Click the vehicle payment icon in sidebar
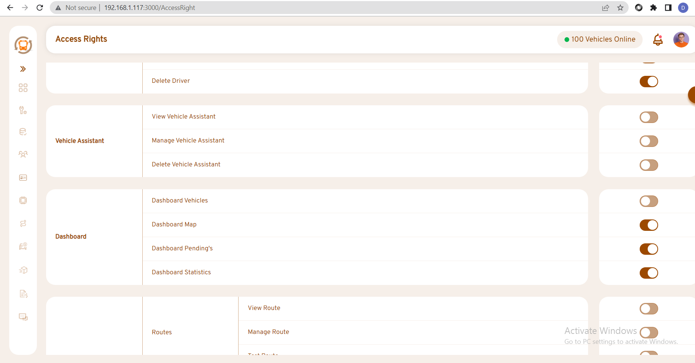Screen dimensions: 695x363 pyautogui.click(x=23, y=246)
